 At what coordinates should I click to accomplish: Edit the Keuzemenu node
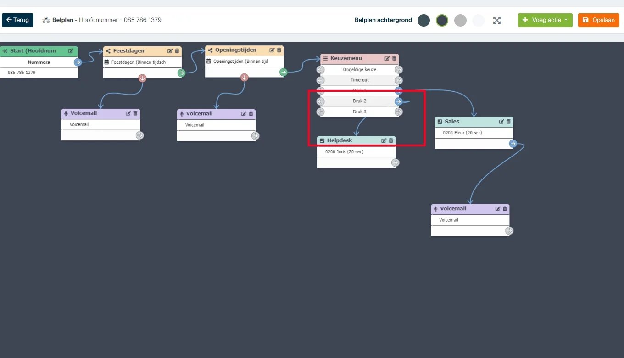(387, 58)
